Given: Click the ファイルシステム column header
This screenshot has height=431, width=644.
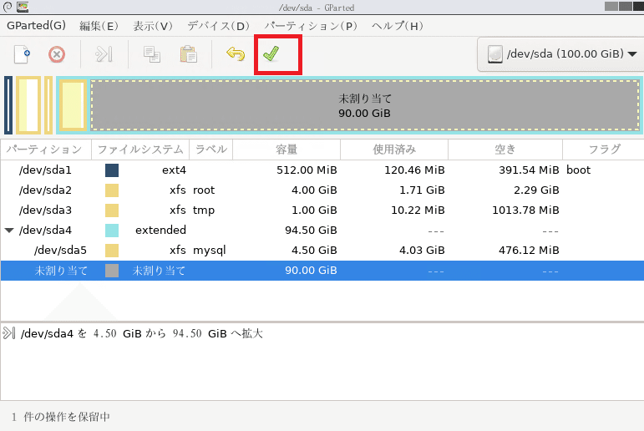Looking at the screenshot, I should 140,150.
